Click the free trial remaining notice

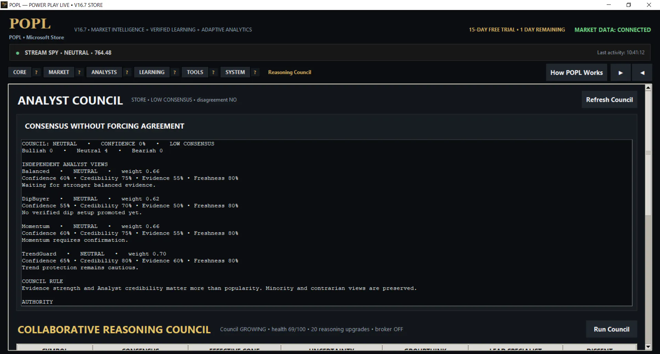517,30
